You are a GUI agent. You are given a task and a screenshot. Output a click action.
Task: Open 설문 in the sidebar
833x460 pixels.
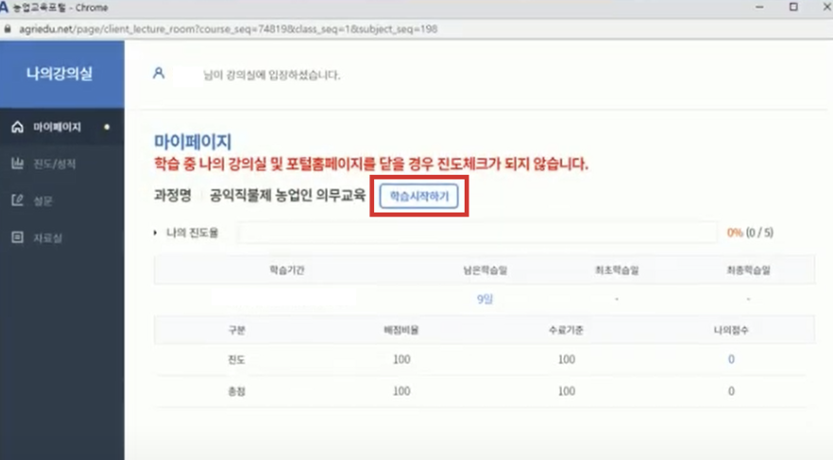(x=62, y=200)
